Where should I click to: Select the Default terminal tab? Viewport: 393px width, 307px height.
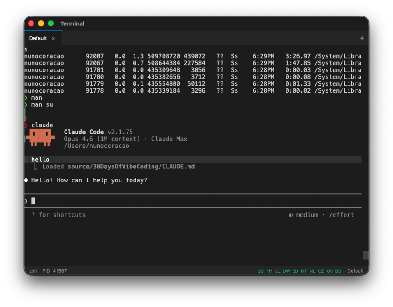click(x=43, y=38)
